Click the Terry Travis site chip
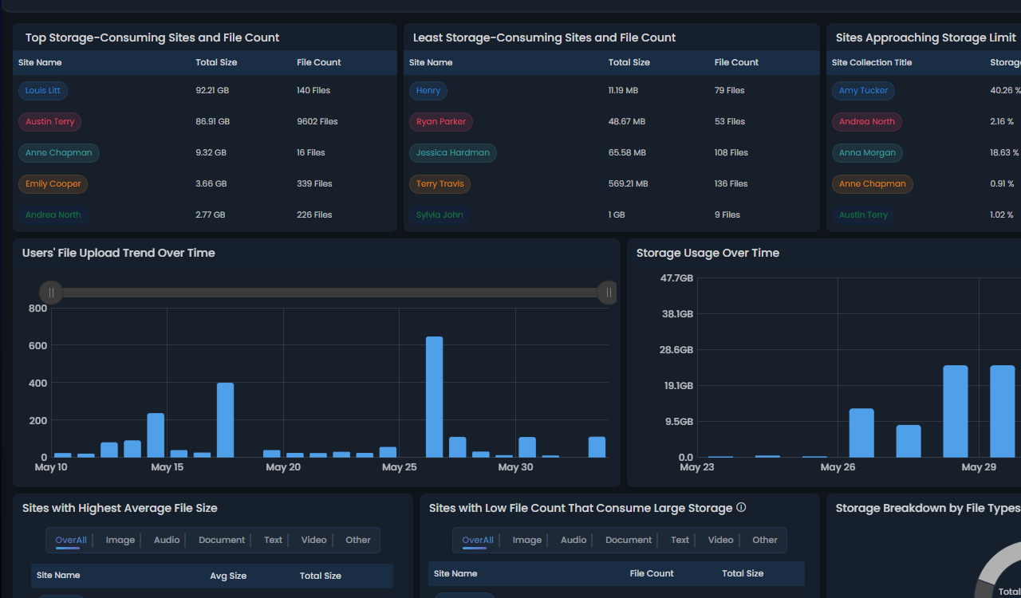This screenshot has height=598, width=1021. [440, 183]
